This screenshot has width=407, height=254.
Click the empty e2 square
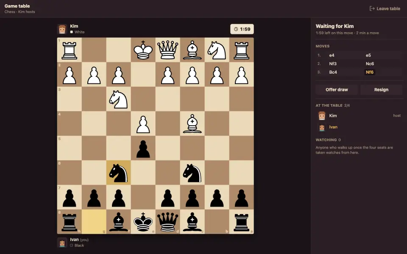143,75
